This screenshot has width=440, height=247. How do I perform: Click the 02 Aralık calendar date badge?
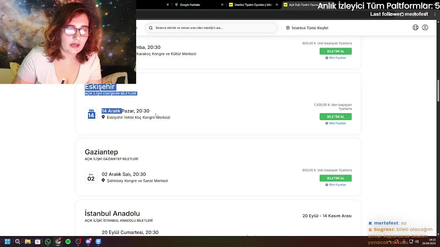91,177
